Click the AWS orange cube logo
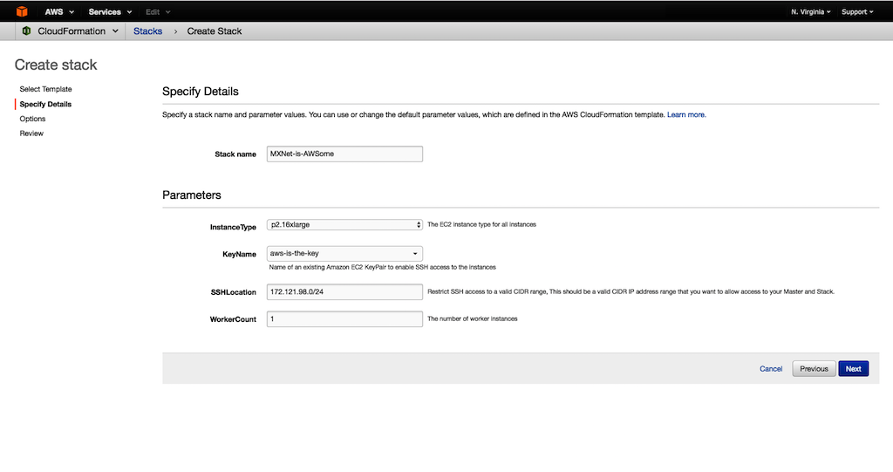Image resolution: width=893 pixels, height=472 pixels. point(22,11)
